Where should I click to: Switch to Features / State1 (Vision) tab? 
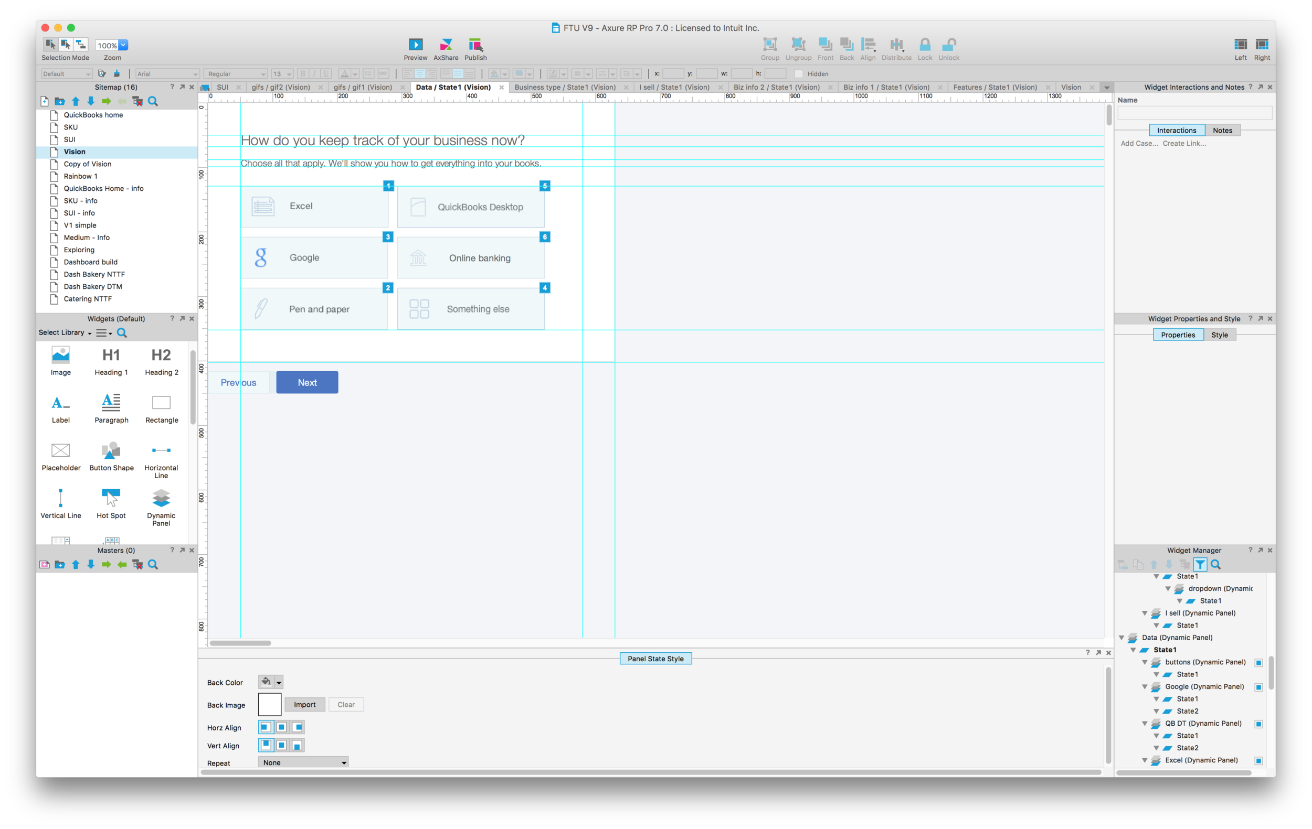[995, 87]
